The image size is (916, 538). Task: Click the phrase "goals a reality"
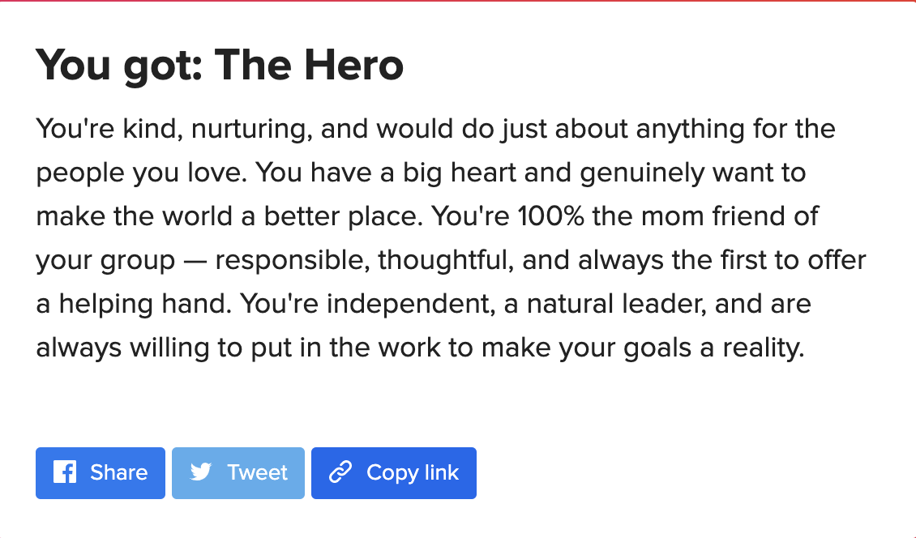(x=714, y=348)
